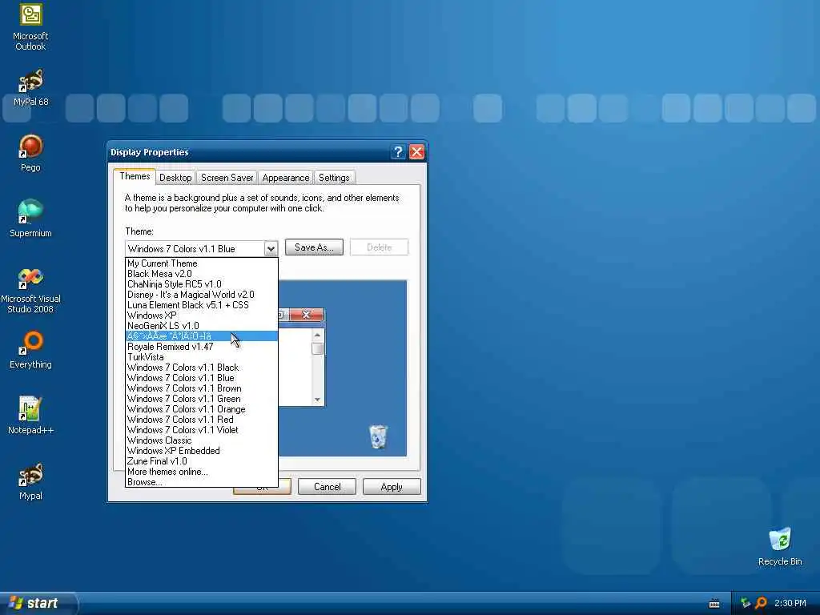Screen dimensions: 820x615
Task: Choose Luna Element Black v5.1 + CSS
Action: point(201,305)
